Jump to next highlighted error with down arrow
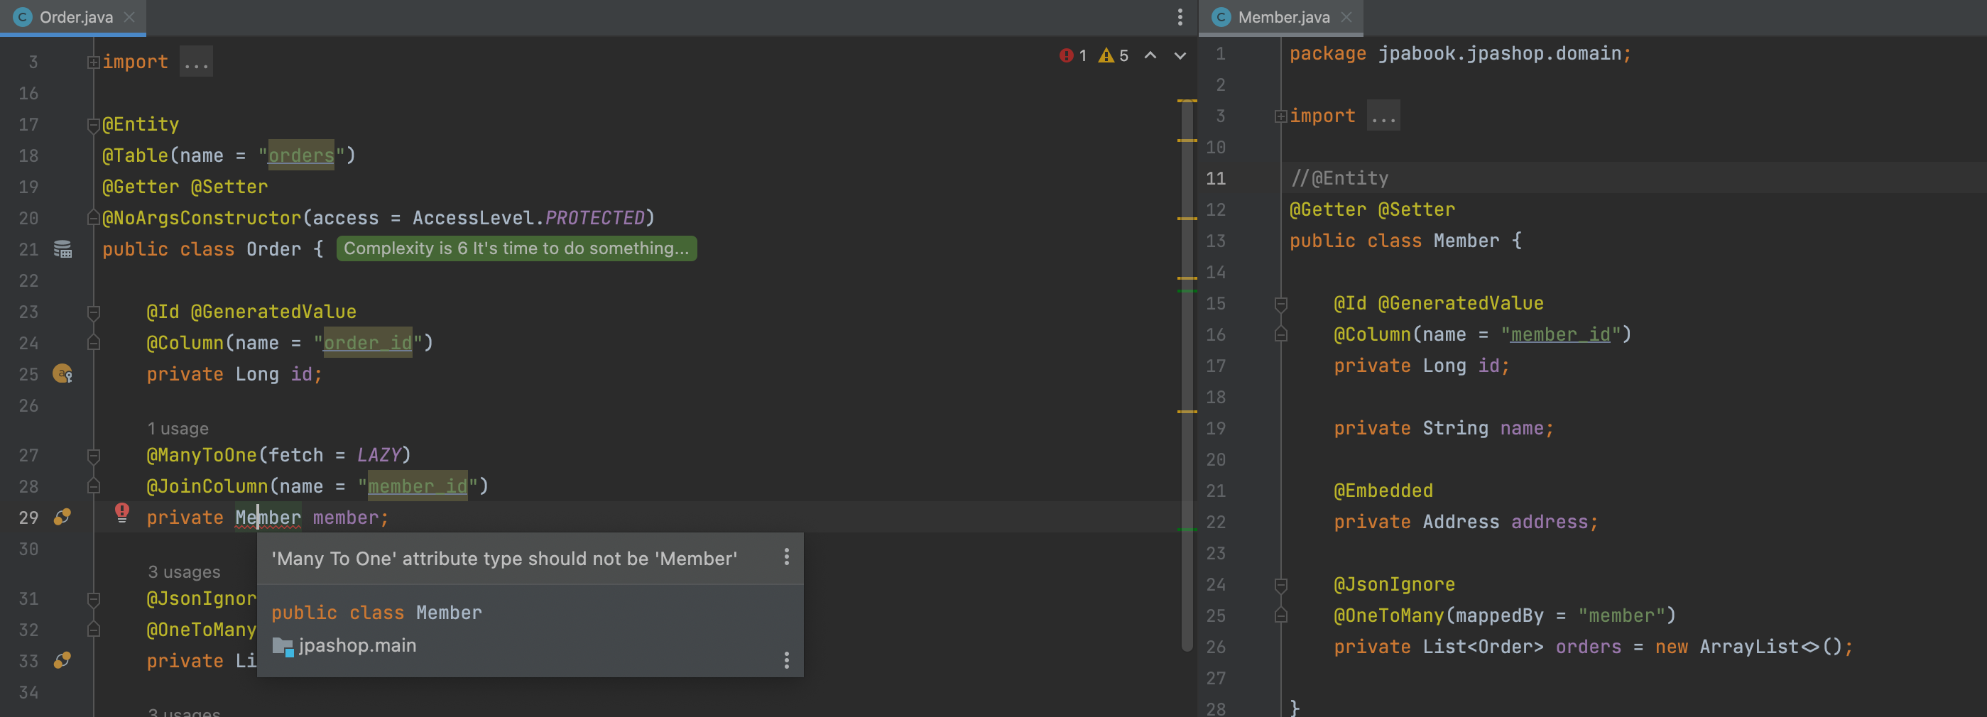This screenshot has width=1987, height=717. coord(1180,55)
